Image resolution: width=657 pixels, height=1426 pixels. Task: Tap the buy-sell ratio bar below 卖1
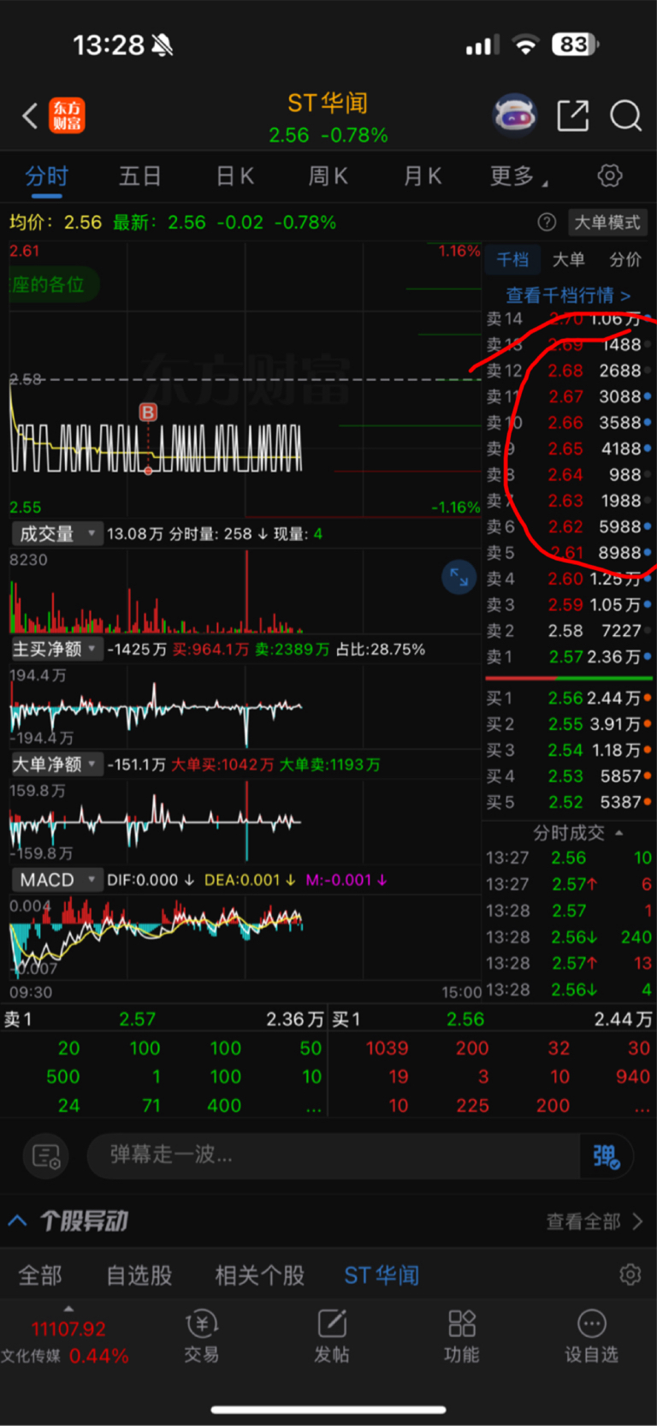[569, 678]
